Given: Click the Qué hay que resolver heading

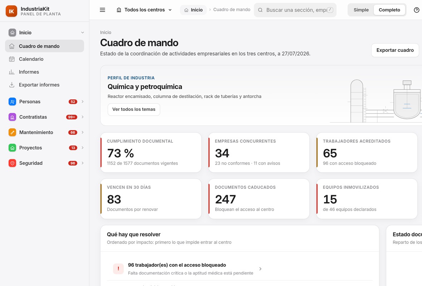Looking at the screenshot, I should [133, 235].
